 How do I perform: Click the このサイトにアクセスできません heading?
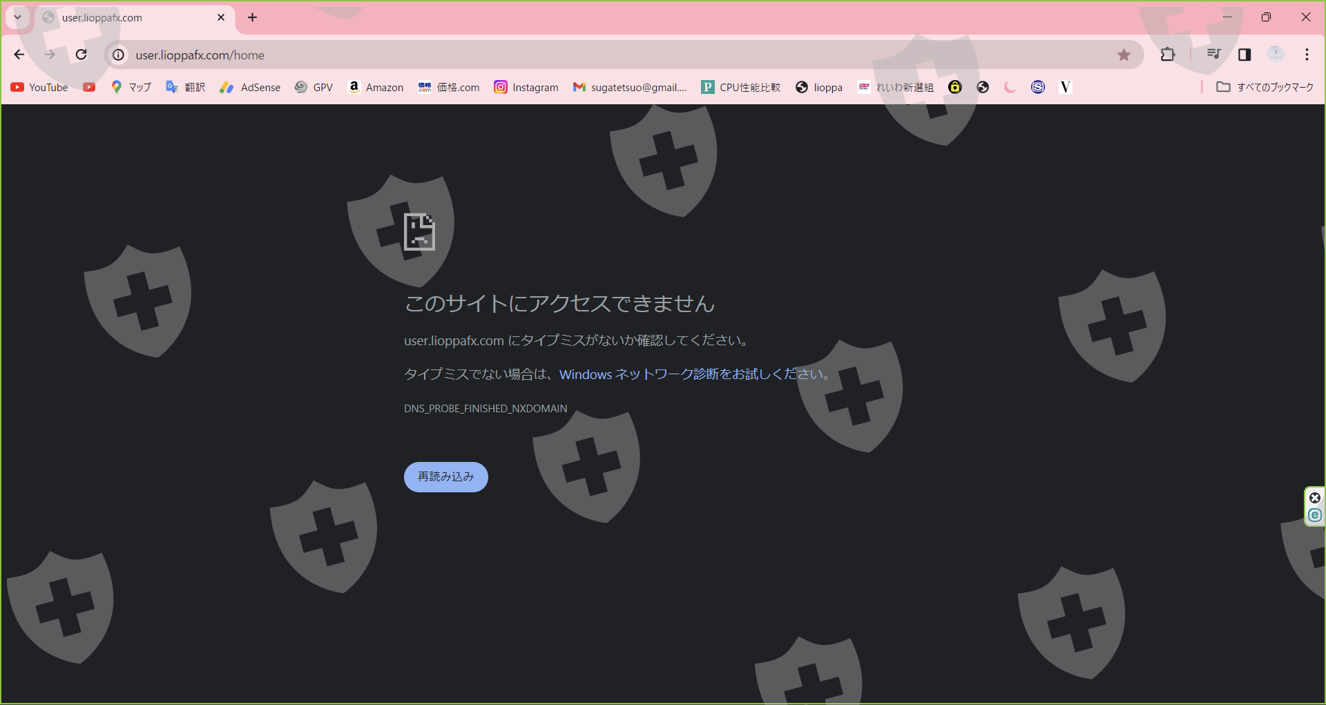[559, 304]
